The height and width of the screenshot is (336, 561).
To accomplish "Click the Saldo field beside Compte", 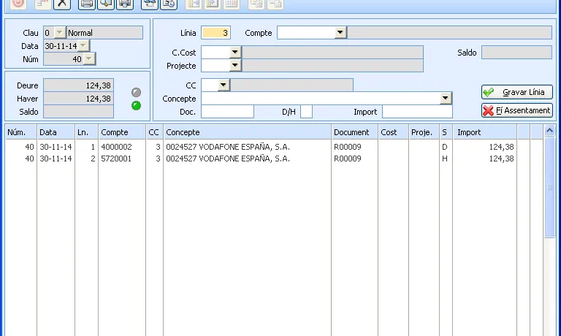I will 516,53.
